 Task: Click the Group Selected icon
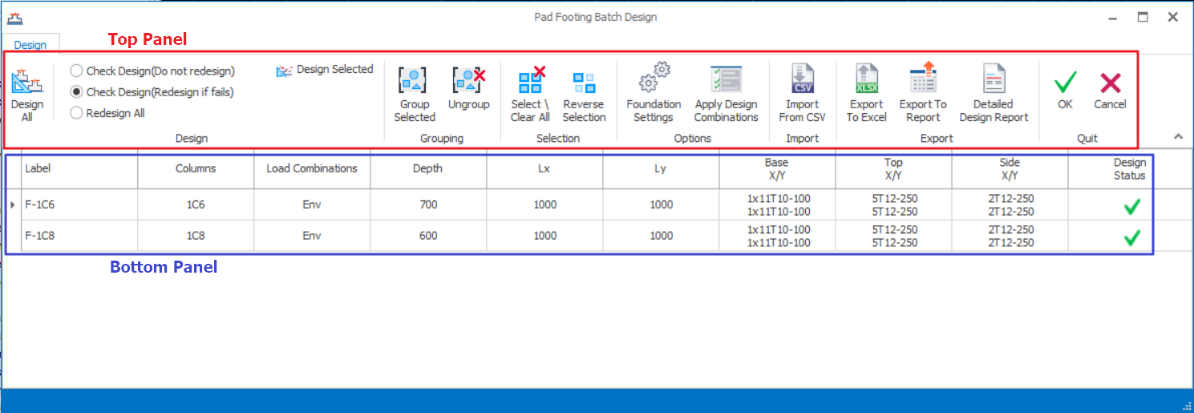pyautogui.click(x=414, y=81)
